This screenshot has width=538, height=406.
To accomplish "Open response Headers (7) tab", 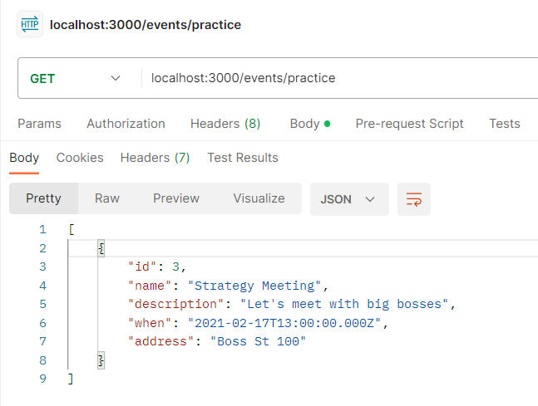I will pos(155,158).
